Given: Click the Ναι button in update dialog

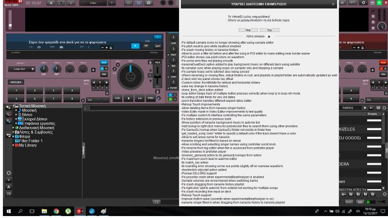Looking at the screenshot, I should (x=248, y=30).
